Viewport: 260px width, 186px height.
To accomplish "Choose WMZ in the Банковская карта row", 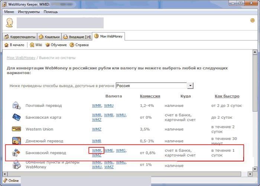I will coord(97,119).
